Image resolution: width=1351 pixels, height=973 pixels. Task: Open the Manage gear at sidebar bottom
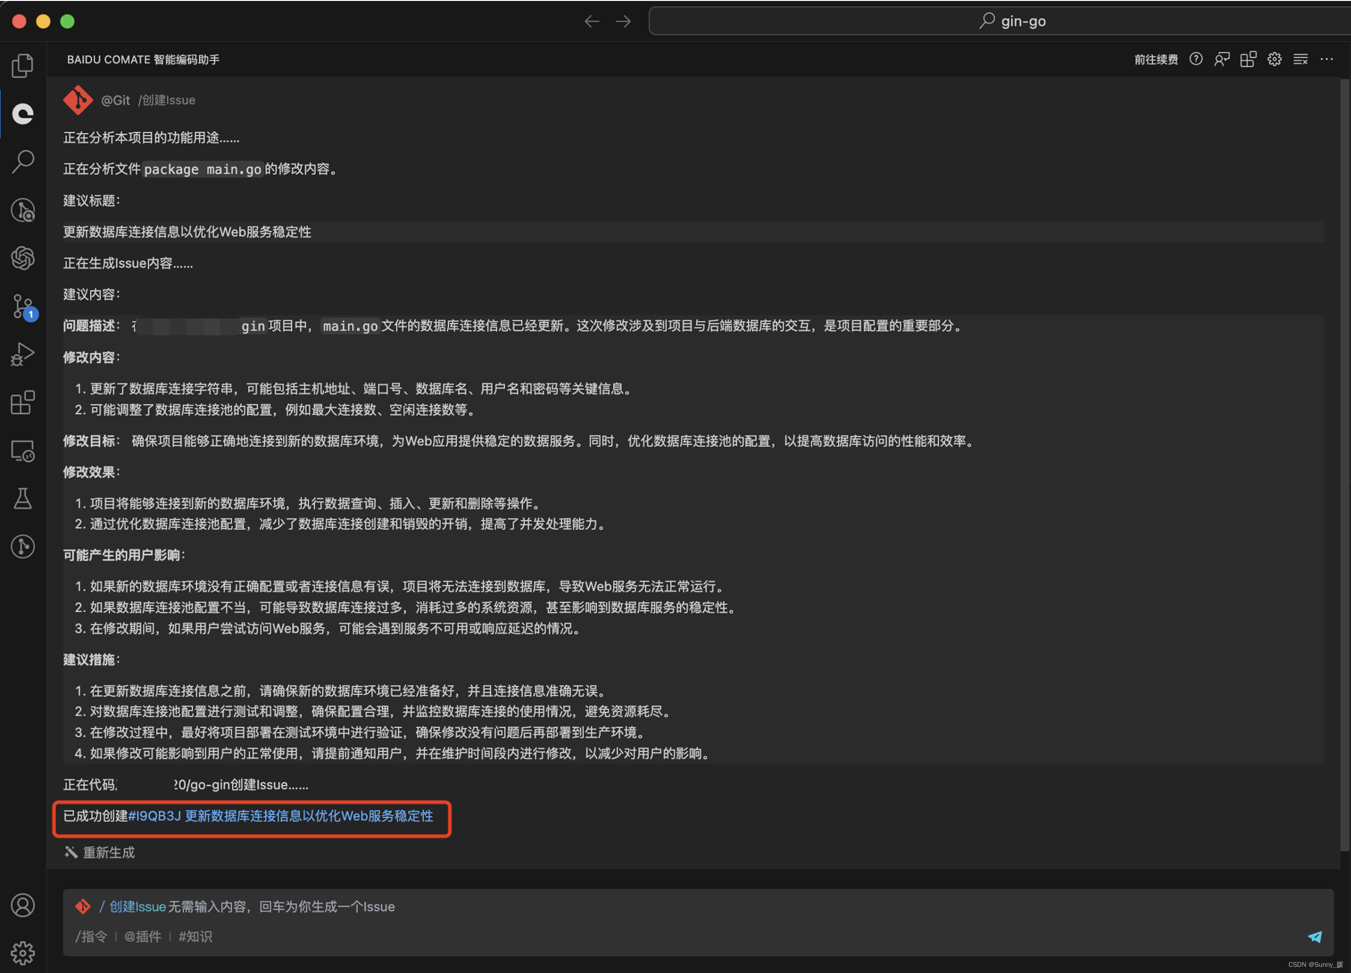click(x=23, y=953)
